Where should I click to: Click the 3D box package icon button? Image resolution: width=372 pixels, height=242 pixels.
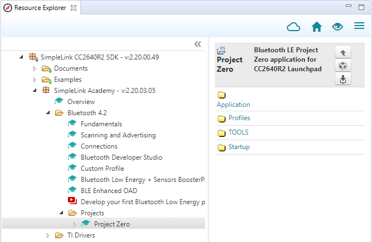(x=342, y=66)
